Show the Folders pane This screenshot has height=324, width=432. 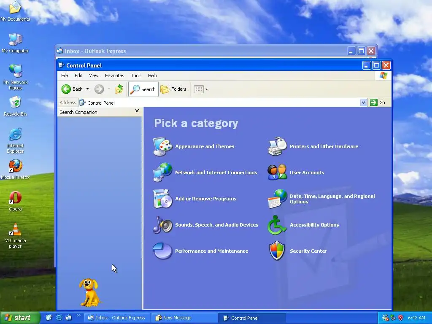(x=173, y=89)
